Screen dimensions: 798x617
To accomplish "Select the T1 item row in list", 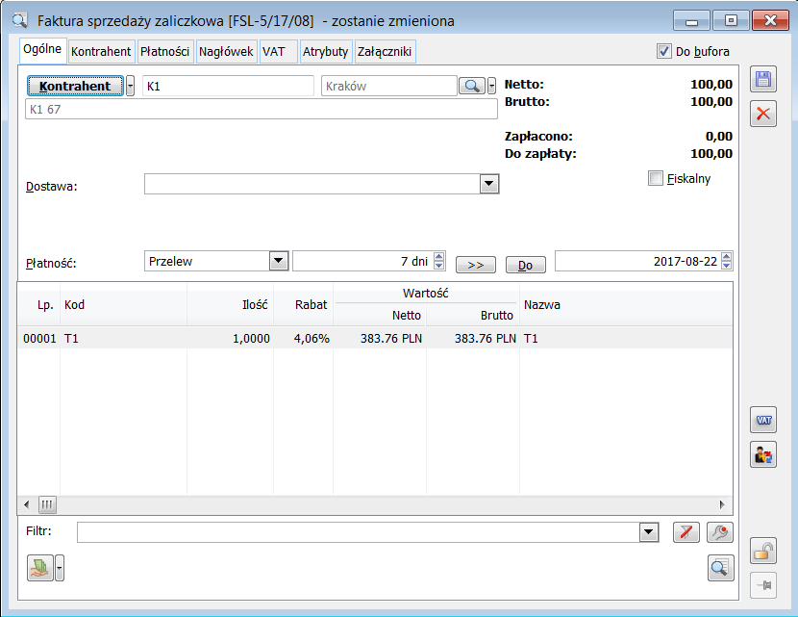I will [x=288, y=339].
